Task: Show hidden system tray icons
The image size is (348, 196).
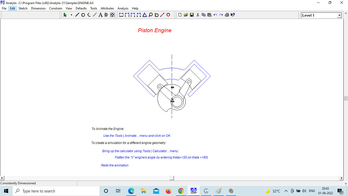Action: 286,191
